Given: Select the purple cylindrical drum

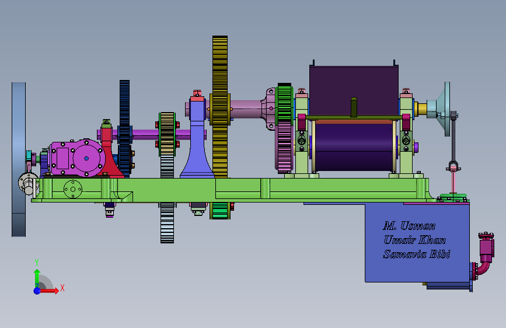Looking at the screenshot, I should [354, 147].
